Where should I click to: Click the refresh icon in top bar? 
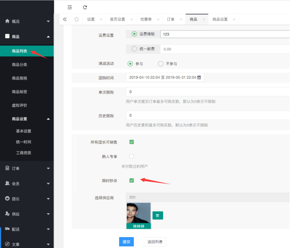85,7
